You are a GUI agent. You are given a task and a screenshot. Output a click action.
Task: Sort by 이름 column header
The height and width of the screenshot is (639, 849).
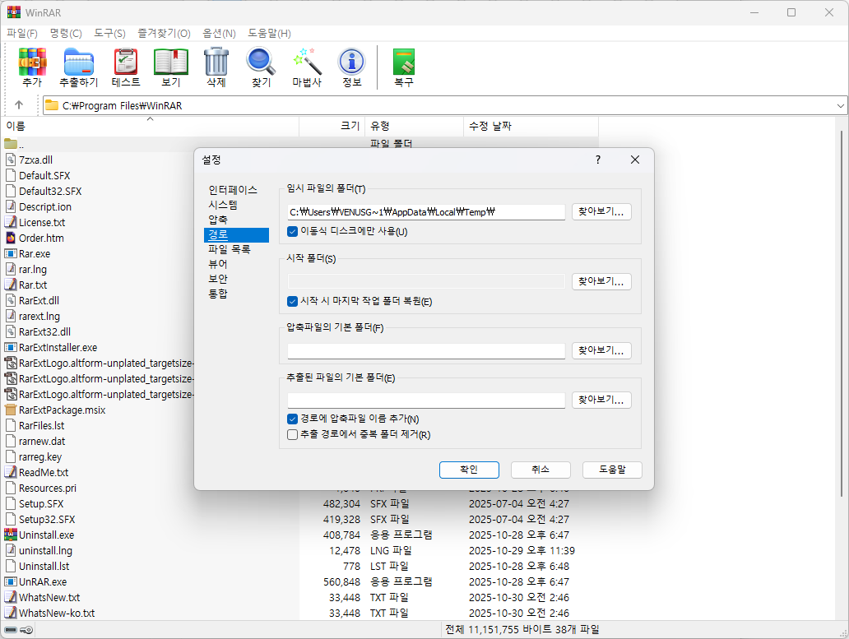pos(150,126)
